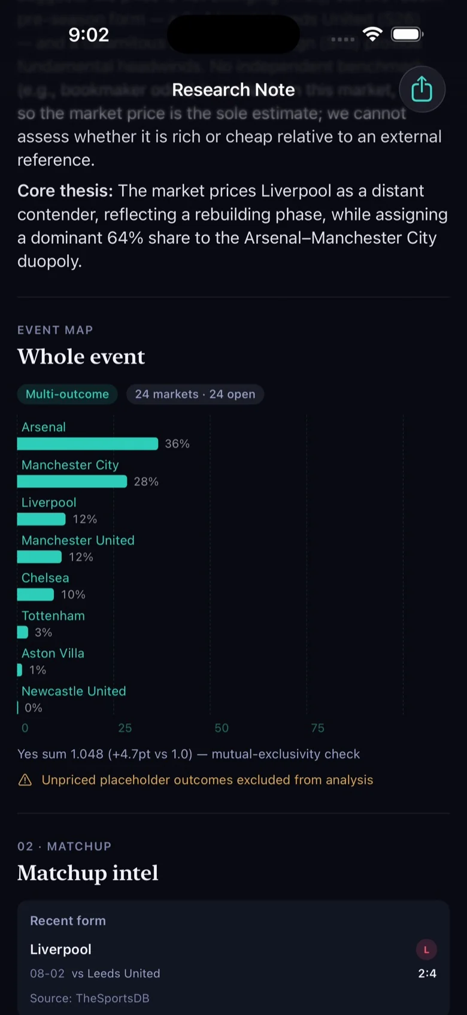Viewport: 467px width, 1015px height.
Task: Select the Chelsea 10% bar
Action: tap(35, 594)
